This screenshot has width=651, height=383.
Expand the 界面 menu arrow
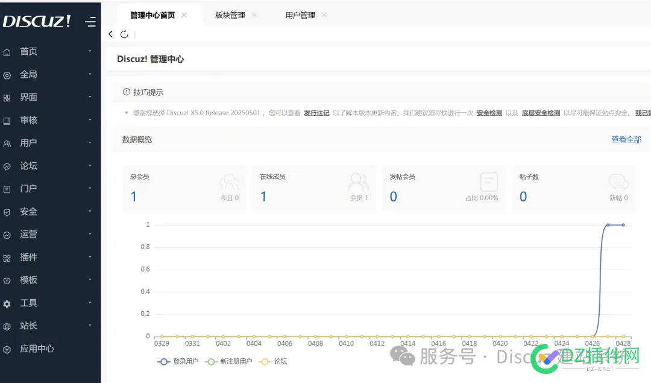tap(90, 97)
